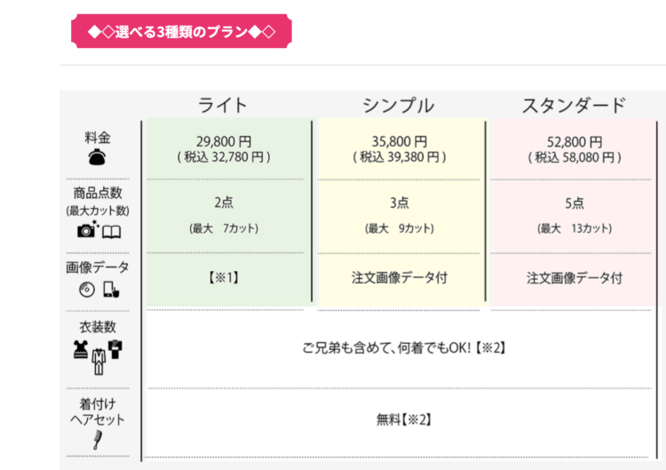666x470 pixels.
Task: Select the シンプル plan column header
Action: coord(398,105)
